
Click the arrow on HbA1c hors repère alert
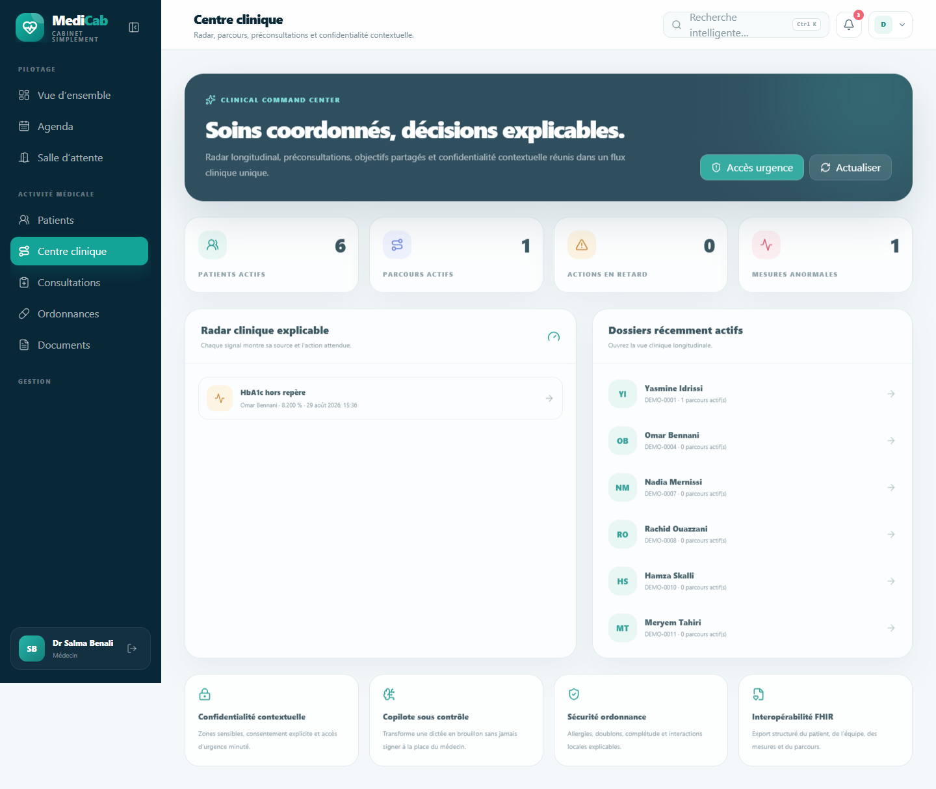(x=549, y=398)
